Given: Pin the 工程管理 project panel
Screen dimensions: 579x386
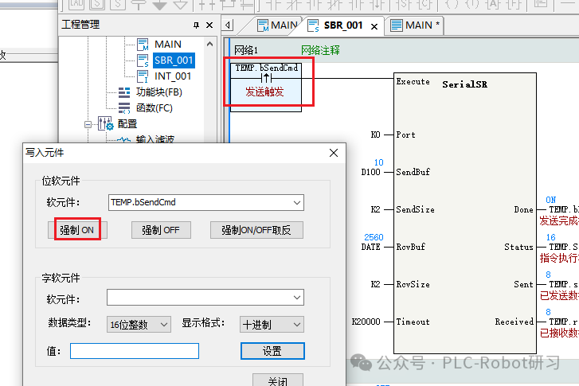Looking at the screenshot, I should click(x=196, y=25).
